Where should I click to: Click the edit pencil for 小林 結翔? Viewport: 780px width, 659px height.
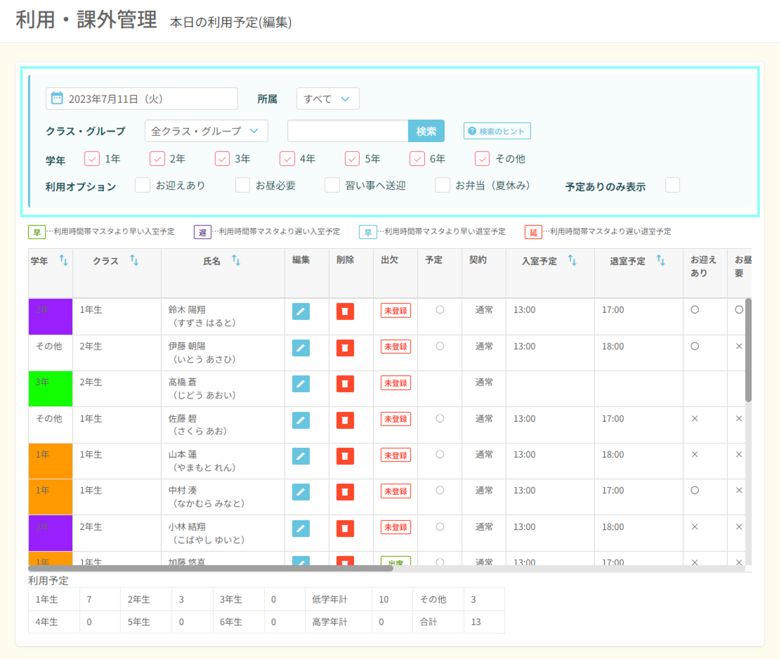[301, 528]
